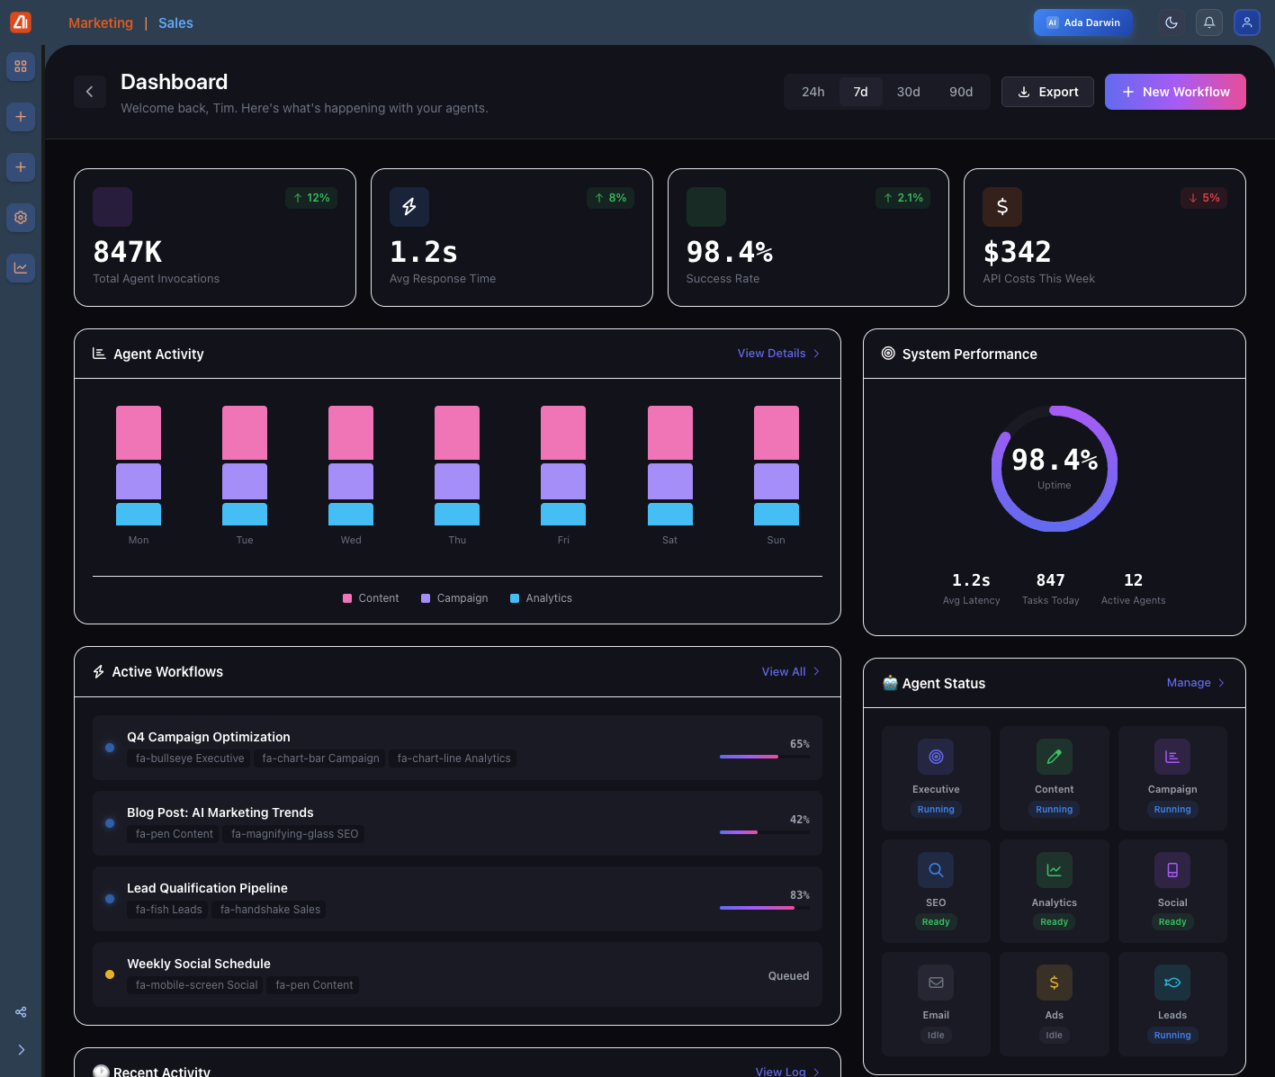The height and width of the screenshot is (1077, 1275).
Task: Open notifications bell
Action: click(x=1209, y=22)
